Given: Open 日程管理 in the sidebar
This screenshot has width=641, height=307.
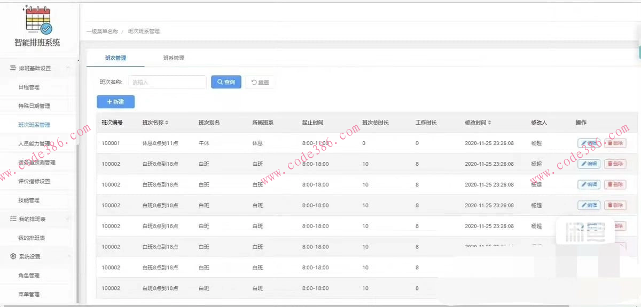Looking at the screenshot, I should [x=29, y=87].
